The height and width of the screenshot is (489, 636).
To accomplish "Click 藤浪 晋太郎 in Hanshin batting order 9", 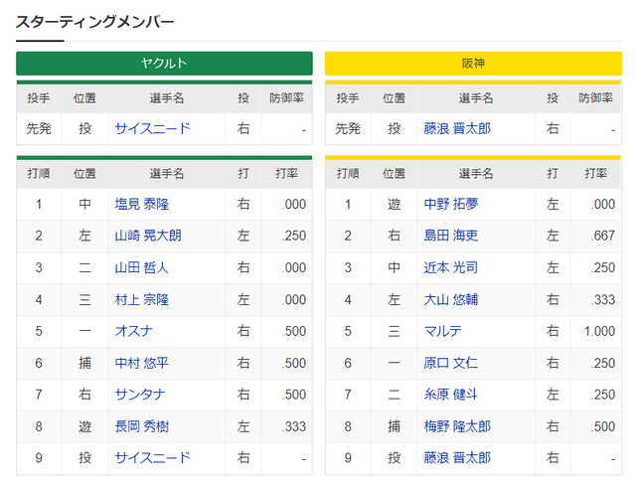I will pyautogui.click(x=457, y=458).
